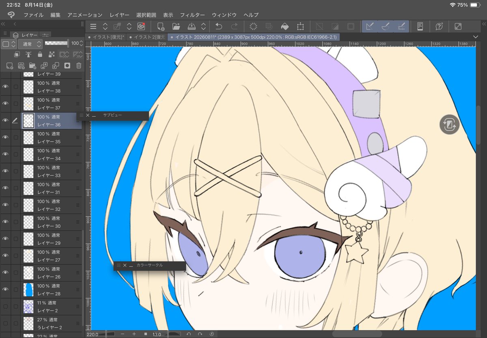This screenshot has width=487, height=338.
Task: Lock transparent pixels icon
Action: (x=52, y=54)
